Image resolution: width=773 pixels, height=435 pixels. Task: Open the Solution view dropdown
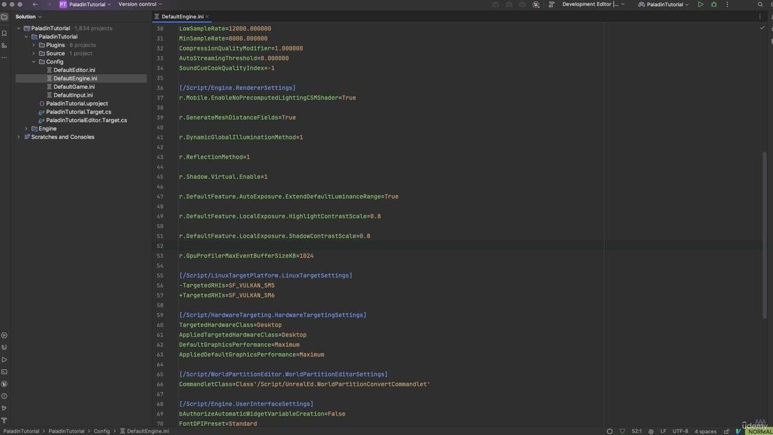[28, 17]
